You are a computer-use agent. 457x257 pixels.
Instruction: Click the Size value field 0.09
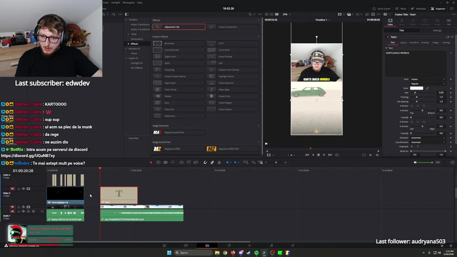click(x=441, y=93)
